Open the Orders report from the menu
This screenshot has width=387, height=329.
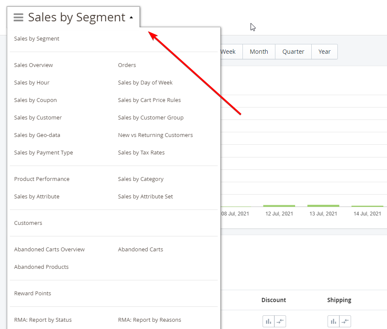point(127,65)
